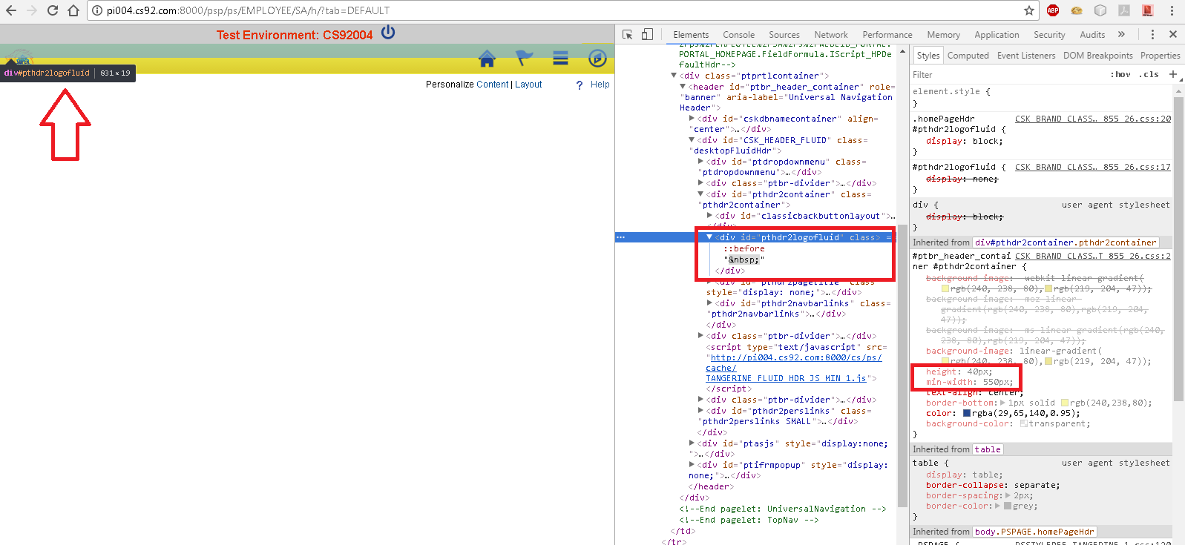Click the Layout link

528,85
